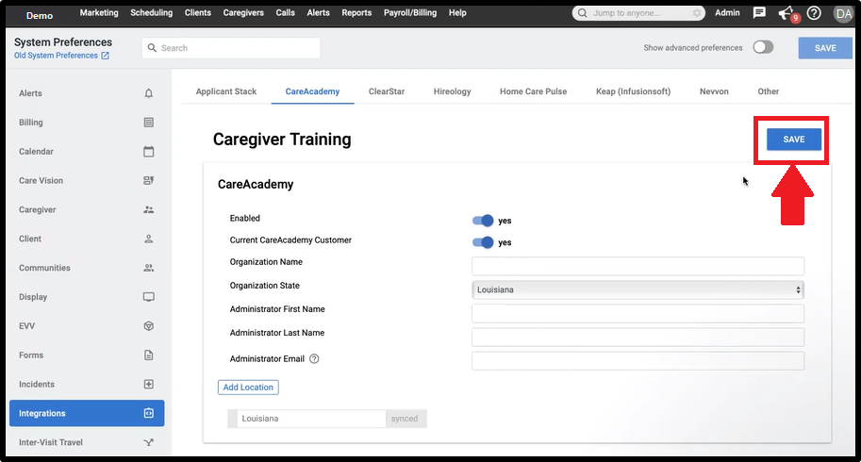Click the Integrations code icon in sidebar

[148, 413]
